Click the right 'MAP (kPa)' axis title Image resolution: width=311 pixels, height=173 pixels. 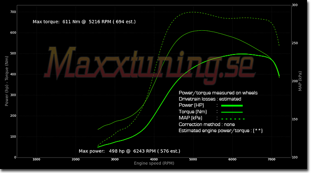[x=300, y=81]
